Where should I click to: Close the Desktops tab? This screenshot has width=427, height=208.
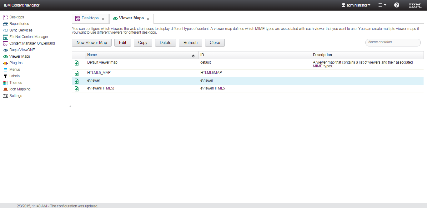103,19
